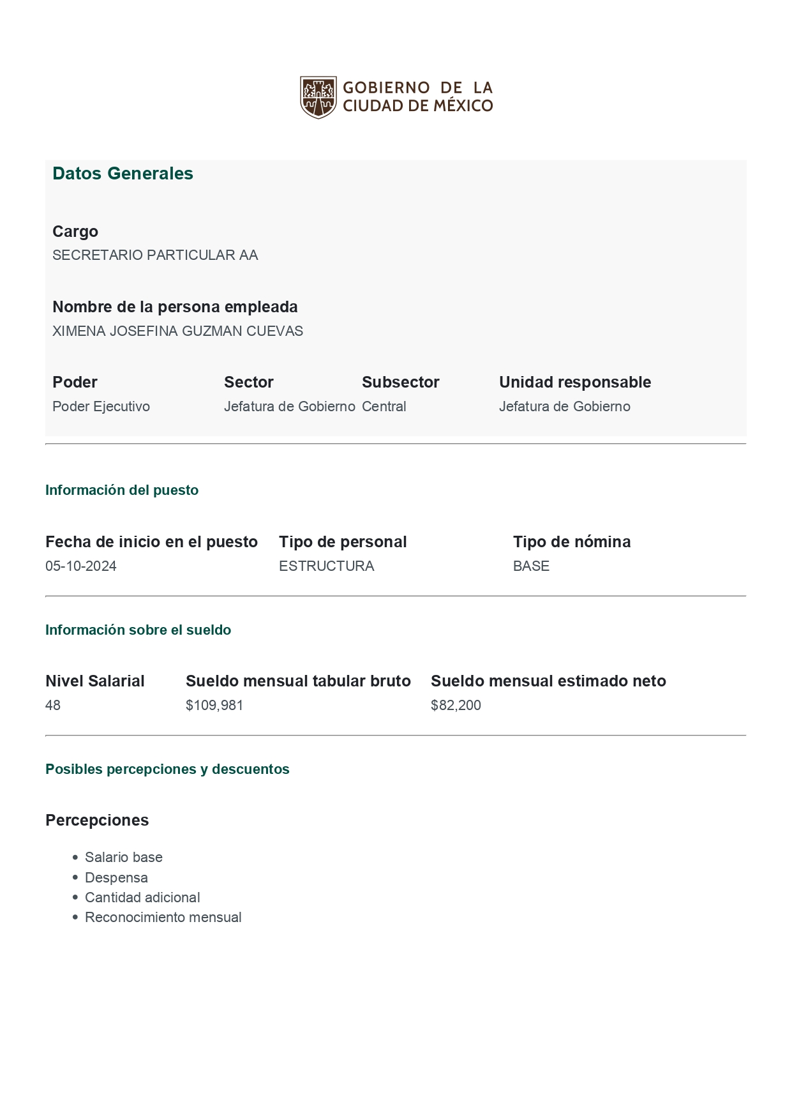Click the Unidad responsable heading
This screenshot has width=792, height=1120.
[574, 382]
